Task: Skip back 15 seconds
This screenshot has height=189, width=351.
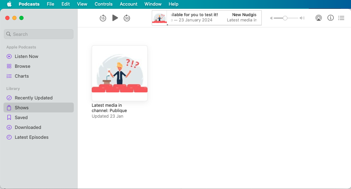Action: point(103,18)
